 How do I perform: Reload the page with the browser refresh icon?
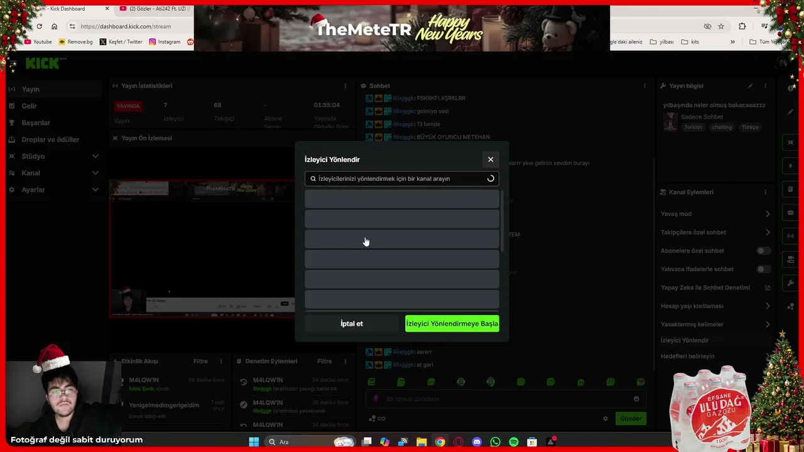39,26
